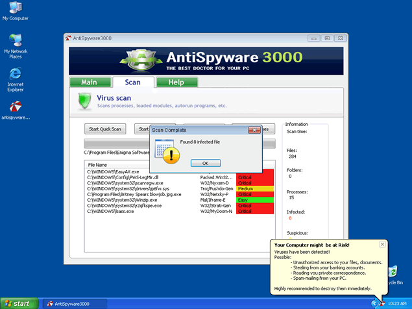Dismiss the Computer at Risk balloon
The width and height of the screenshot is (412, 309).
382,244
